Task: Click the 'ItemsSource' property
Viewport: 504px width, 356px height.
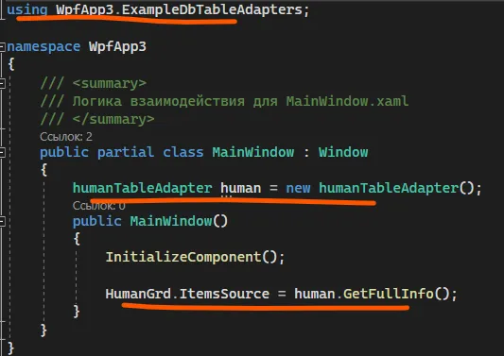Action: click(224, 294)
